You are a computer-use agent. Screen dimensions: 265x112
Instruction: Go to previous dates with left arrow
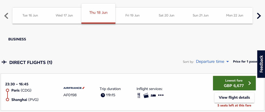6,16
